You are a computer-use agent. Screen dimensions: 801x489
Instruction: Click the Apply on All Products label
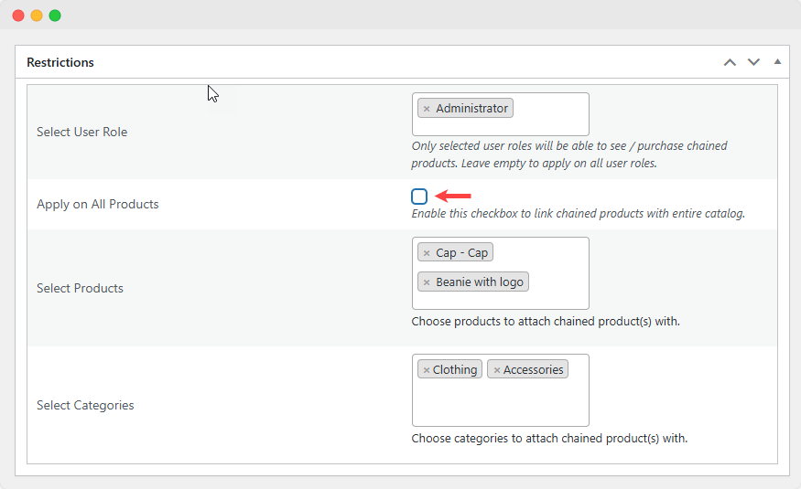pyautogui.click(x=98, y=204)
